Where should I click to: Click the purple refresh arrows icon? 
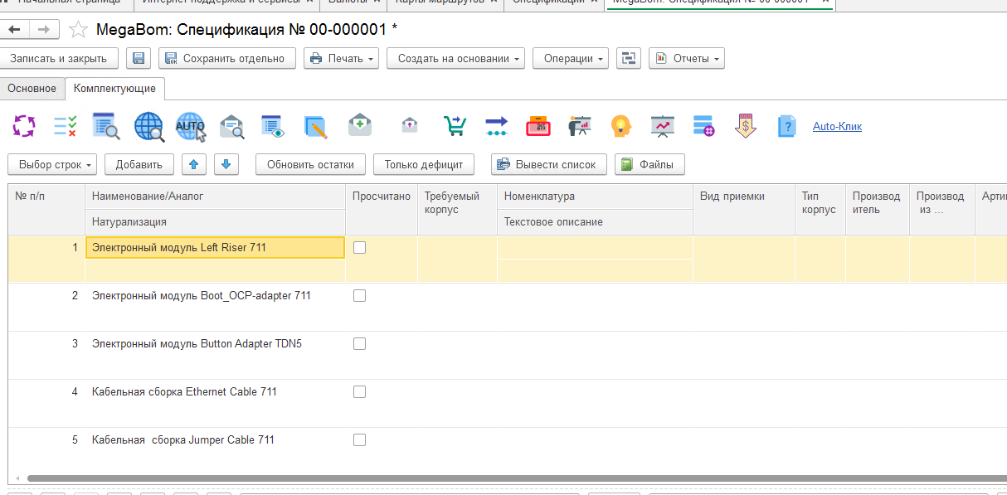24,126
